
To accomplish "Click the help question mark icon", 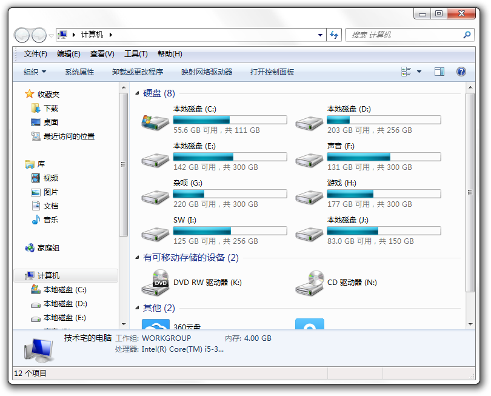I will [x=461, y=72].
